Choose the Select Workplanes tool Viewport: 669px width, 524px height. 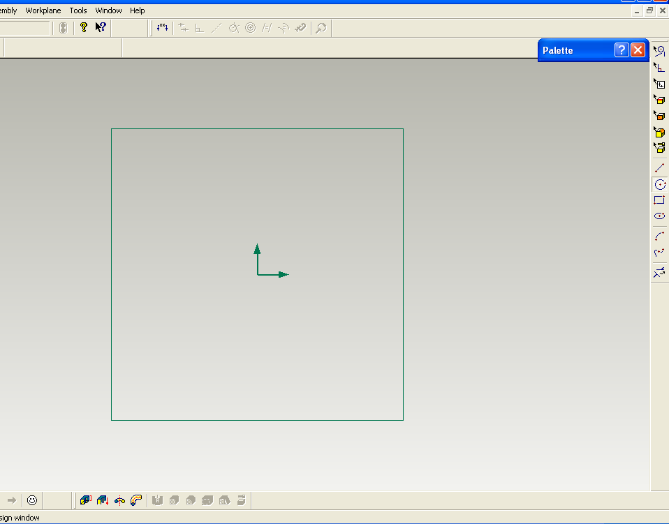tap(659, 83)
